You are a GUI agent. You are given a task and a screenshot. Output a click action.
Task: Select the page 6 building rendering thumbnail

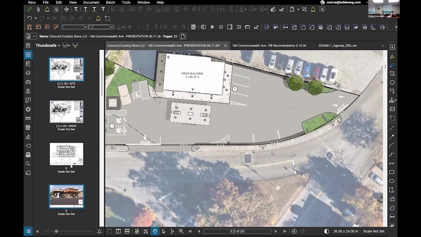click(66, 196)
